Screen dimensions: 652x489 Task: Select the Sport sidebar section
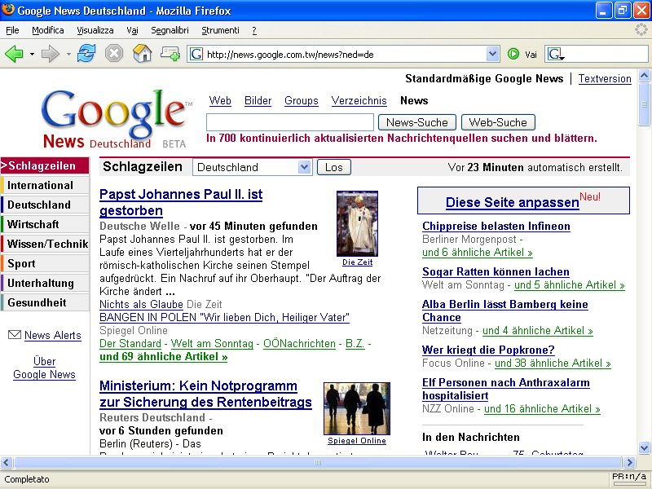tap(45, 263)
